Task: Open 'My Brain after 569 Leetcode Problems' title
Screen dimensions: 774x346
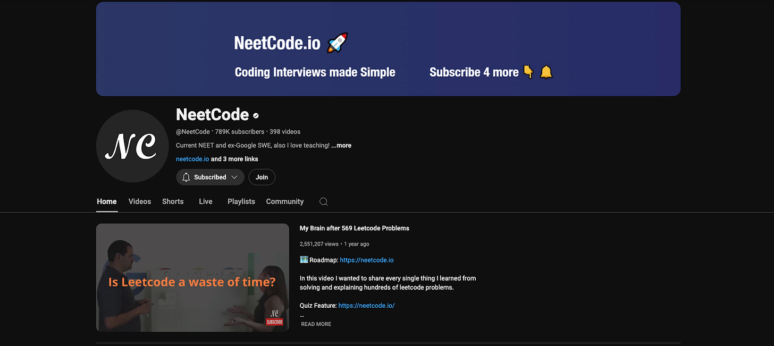Action: tap(355, 228)
